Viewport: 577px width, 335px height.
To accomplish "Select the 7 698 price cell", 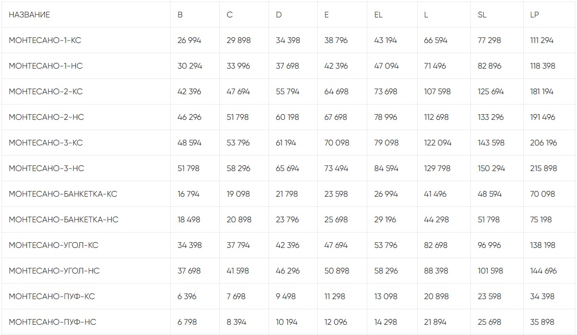I will 236,297.
